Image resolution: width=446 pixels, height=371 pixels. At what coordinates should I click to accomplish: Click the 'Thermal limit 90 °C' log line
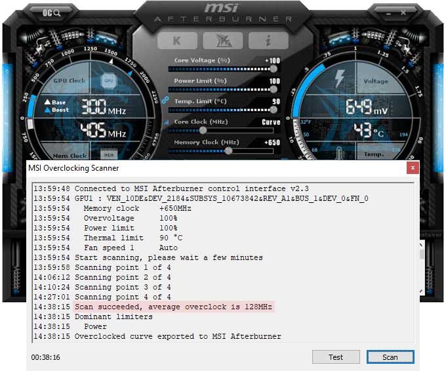(x=108, y=238)
